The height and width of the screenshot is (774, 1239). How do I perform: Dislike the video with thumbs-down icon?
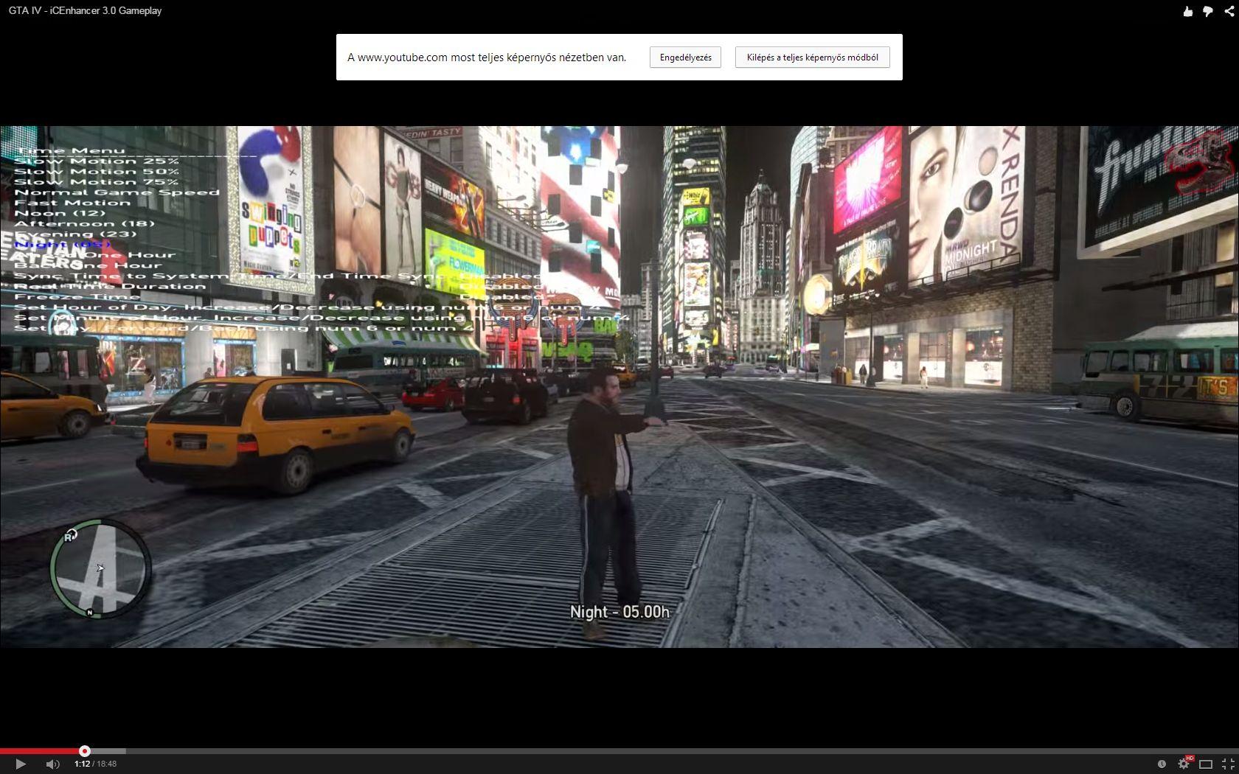1207,11
